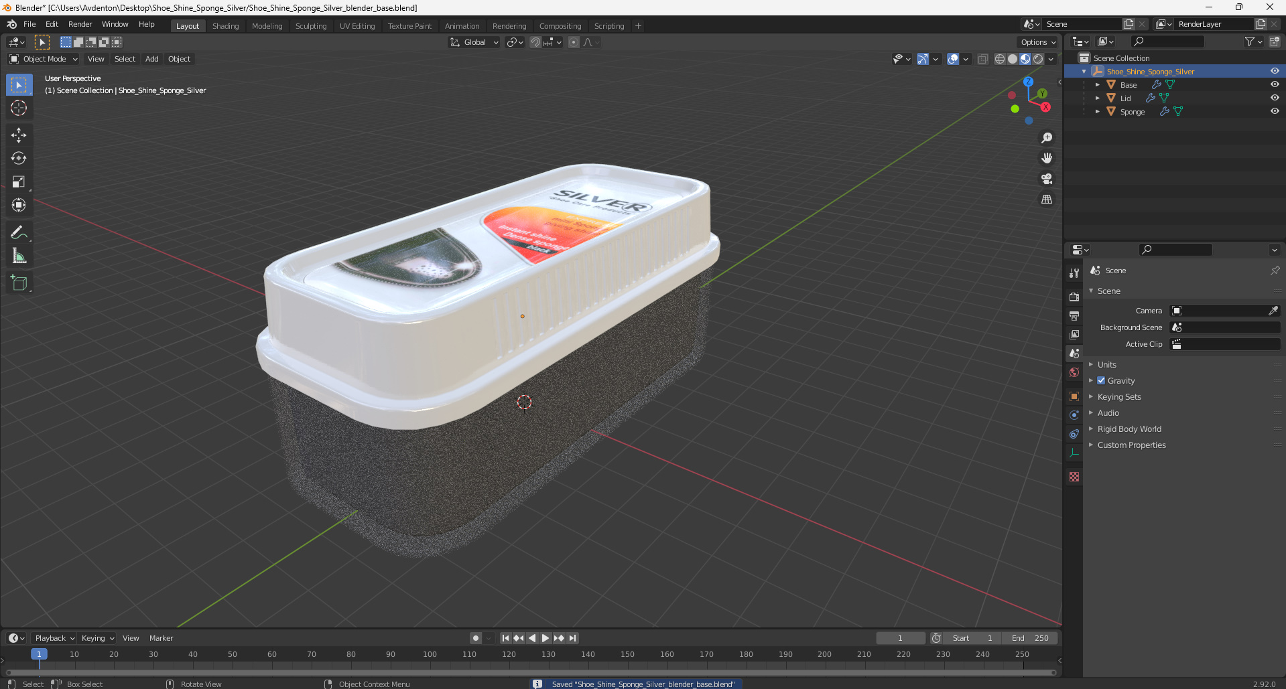Hide the Sponge object in viewport
1286x689 pixels.
coord(1275,112)
